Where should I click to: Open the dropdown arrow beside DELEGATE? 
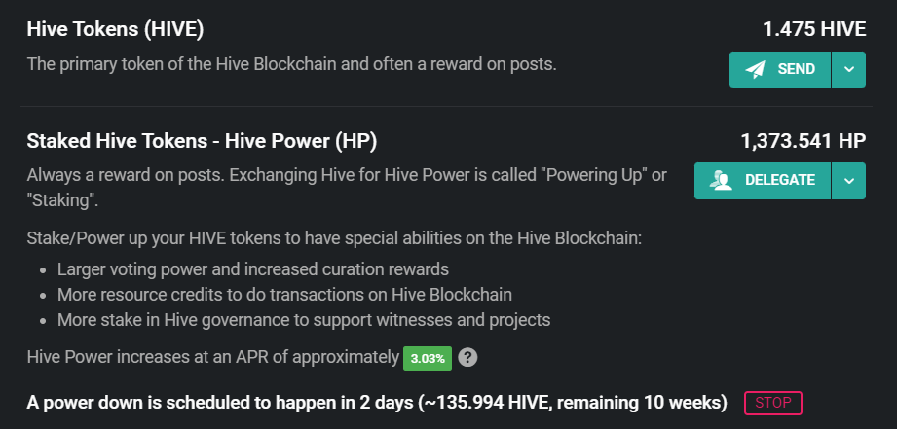[x=849, y=181]
